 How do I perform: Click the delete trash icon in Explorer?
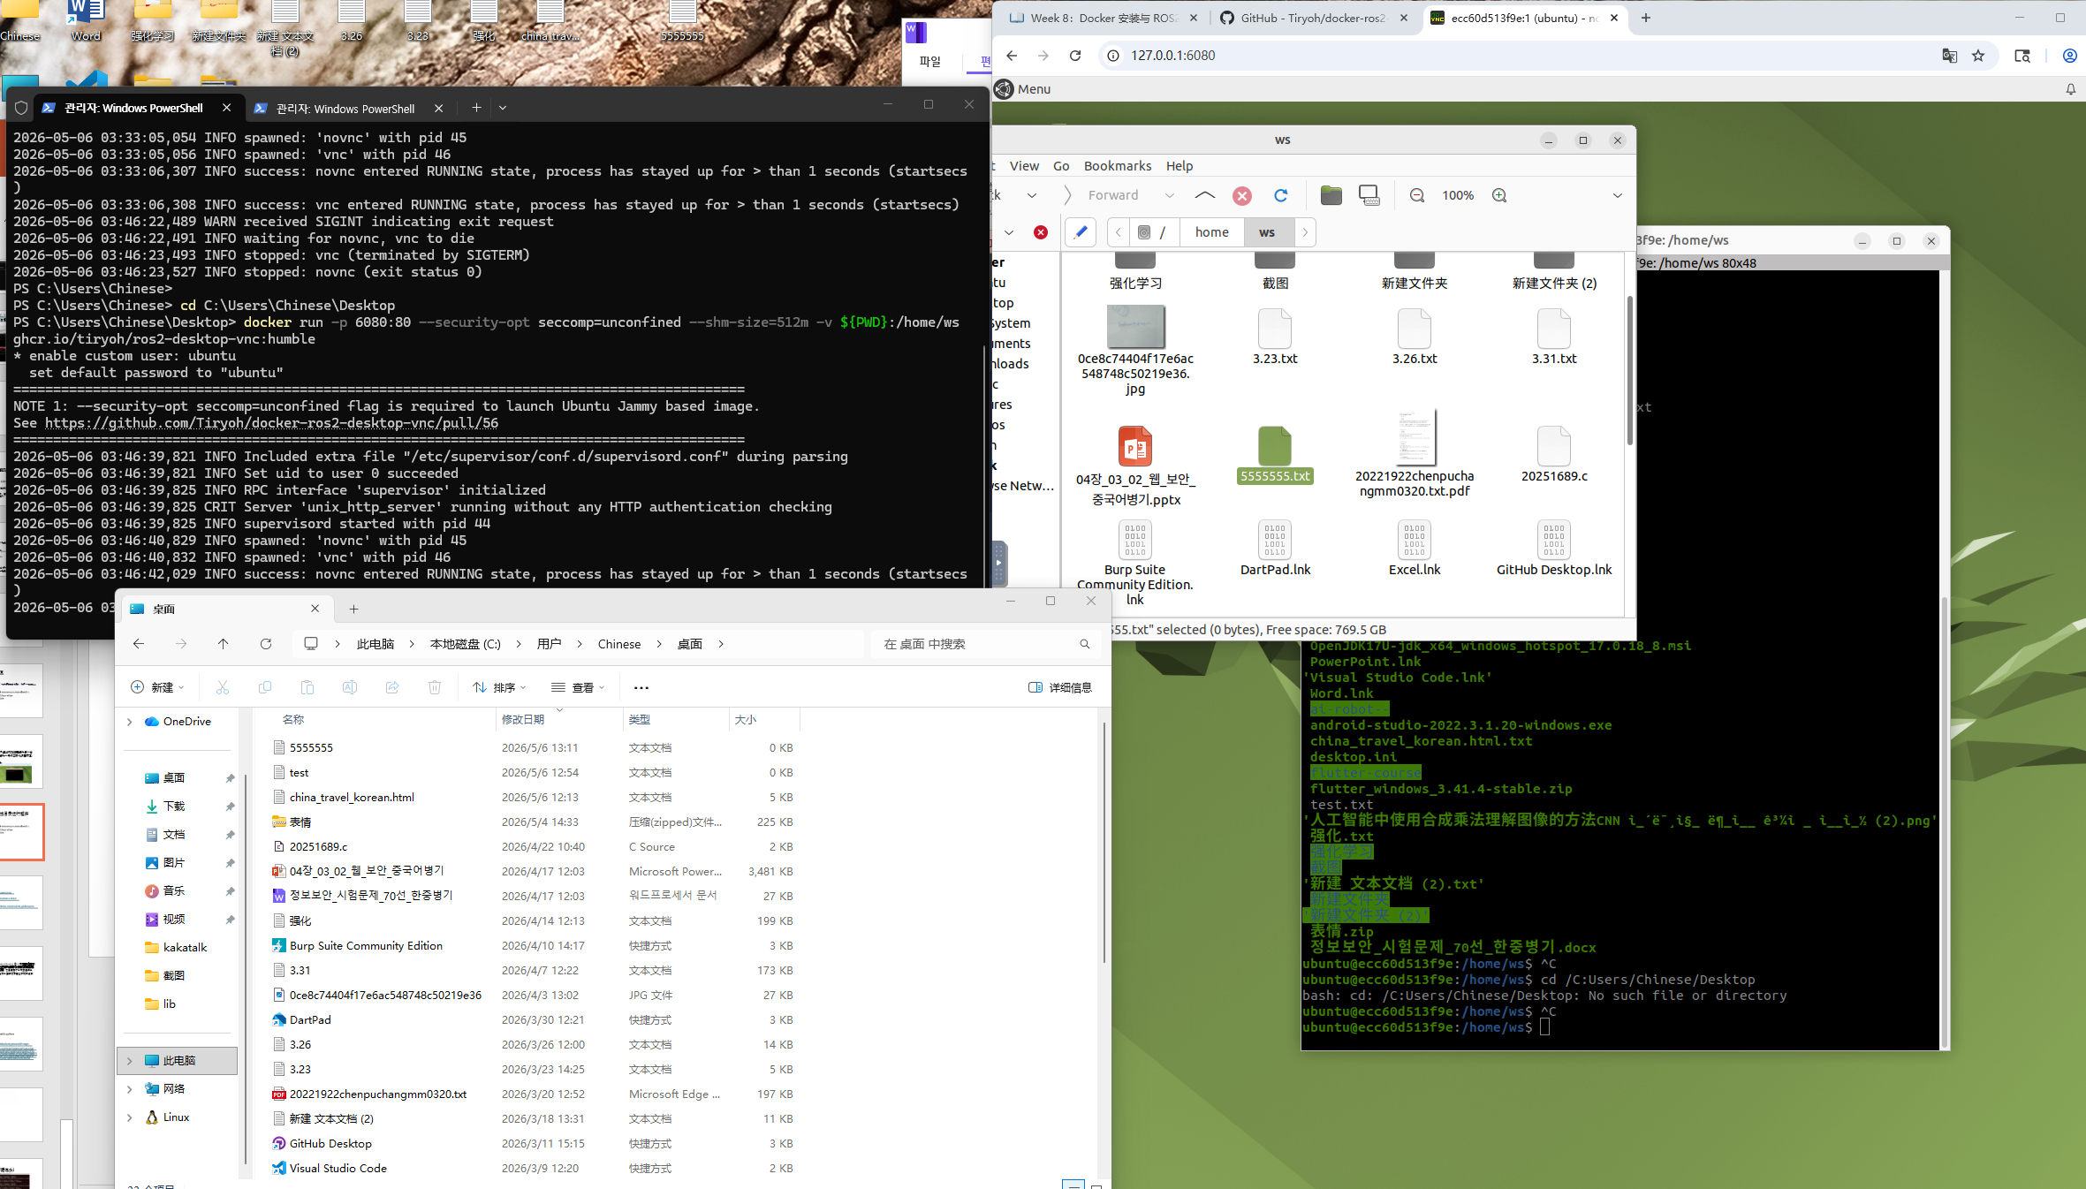(x=435, y=687)
